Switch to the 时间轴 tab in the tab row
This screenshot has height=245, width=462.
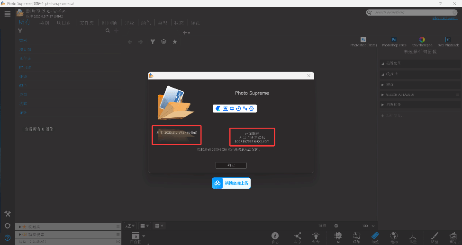tap(109, 23)
